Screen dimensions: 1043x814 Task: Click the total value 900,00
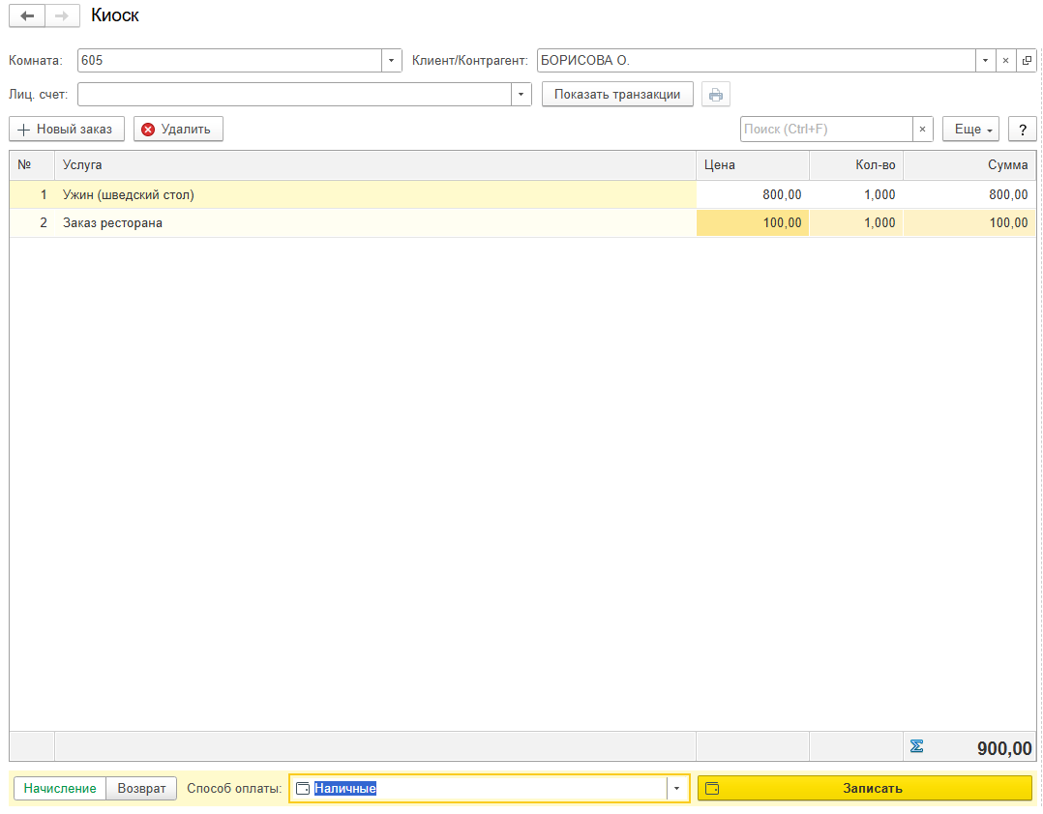(x=1004, y=748)
